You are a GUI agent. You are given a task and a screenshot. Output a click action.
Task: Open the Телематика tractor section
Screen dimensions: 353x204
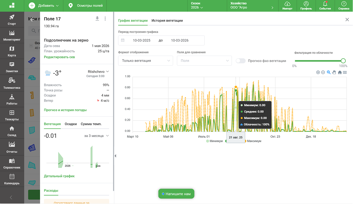12,83
